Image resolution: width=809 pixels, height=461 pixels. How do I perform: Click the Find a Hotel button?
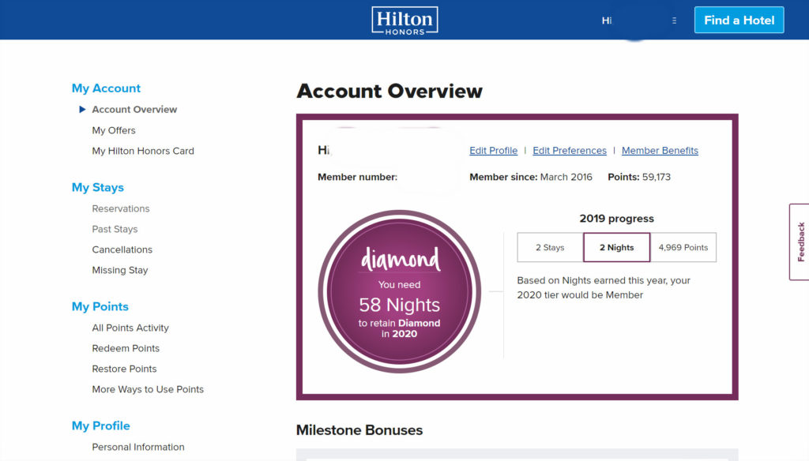point(739,20)
